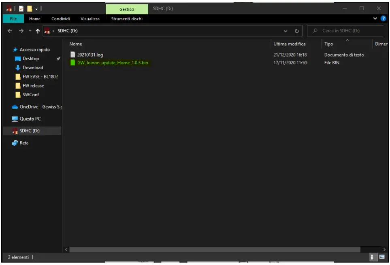The image size is (390, 265).
Task: Click the Properties quick access icon
Action: click(21, 8)
